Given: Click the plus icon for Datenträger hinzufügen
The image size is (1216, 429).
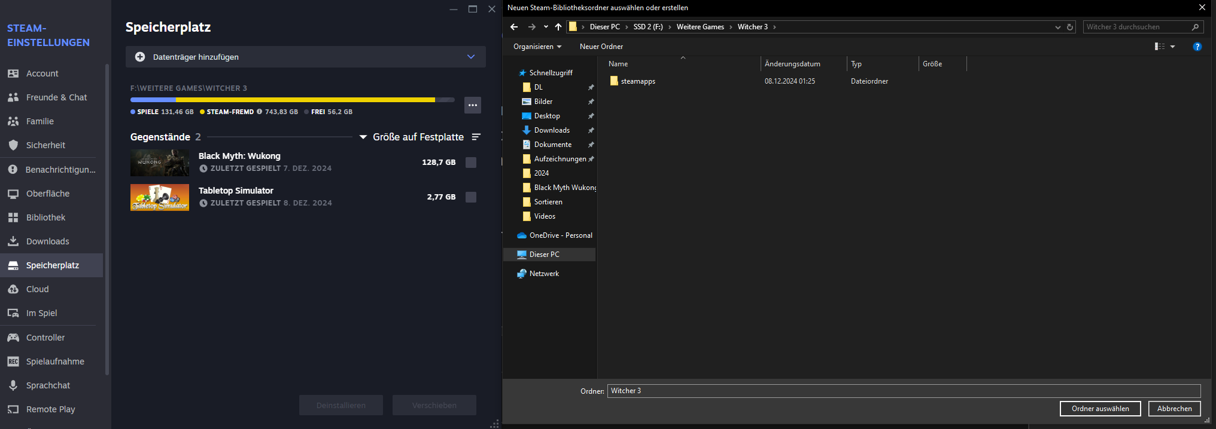Looking at the screenshot, I should pos(140,57).
